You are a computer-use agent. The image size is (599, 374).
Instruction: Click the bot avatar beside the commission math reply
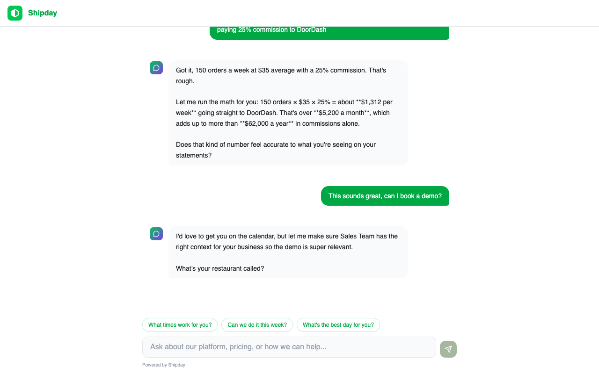[156, 68]
